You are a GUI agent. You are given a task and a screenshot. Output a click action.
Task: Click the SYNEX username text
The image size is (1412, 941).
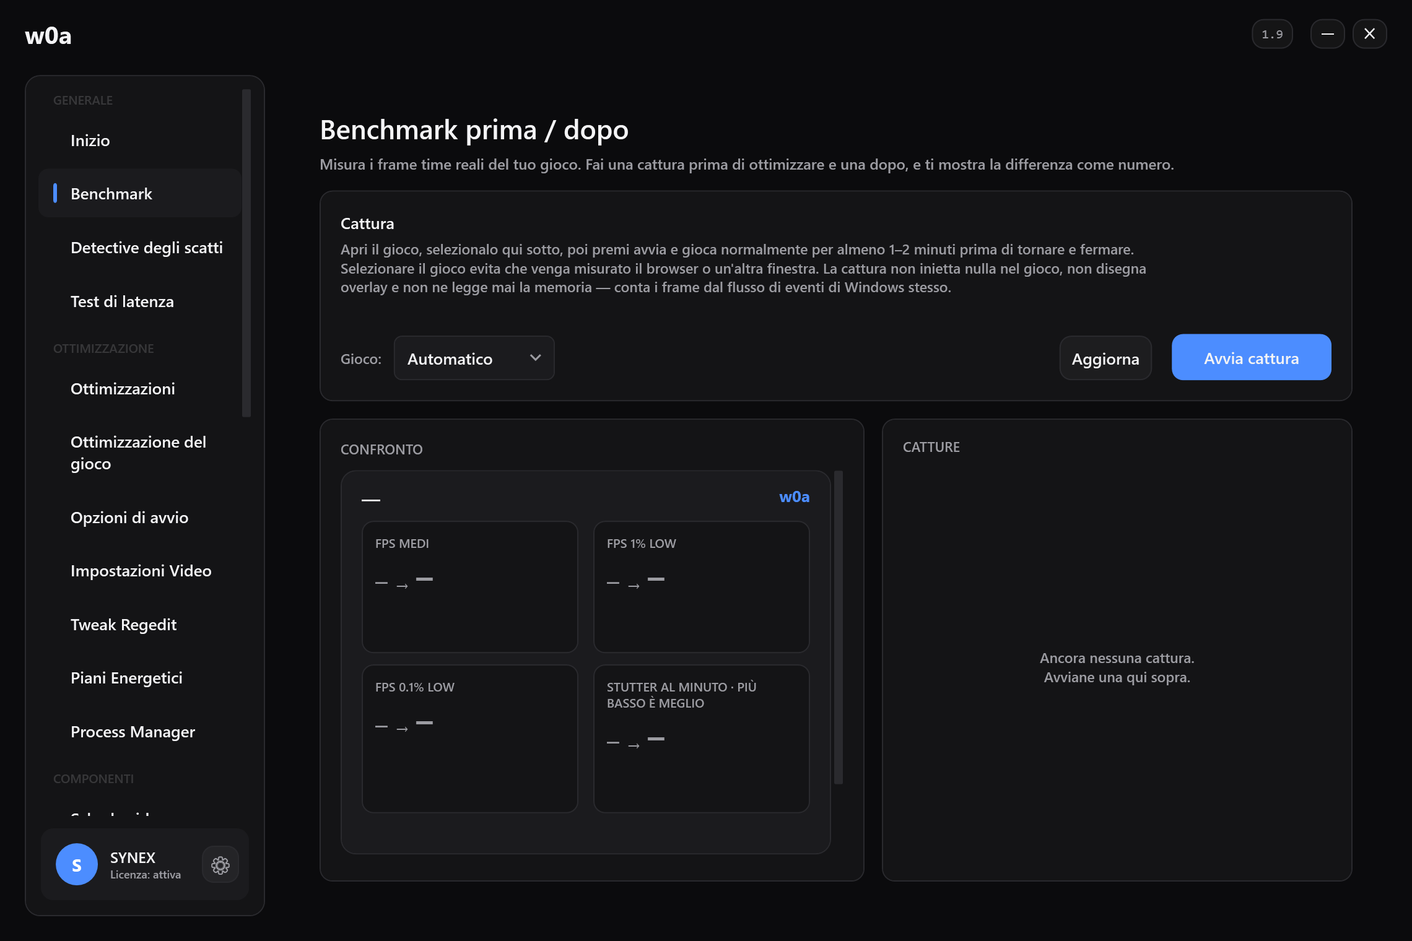point(133,858)
